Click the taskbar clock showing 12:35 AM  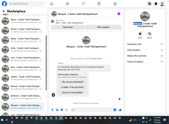157,120
